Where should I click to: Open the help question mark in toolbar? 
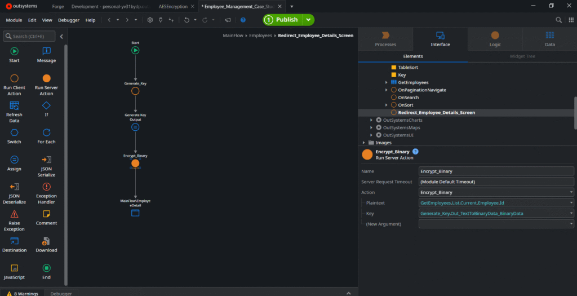pyautogui.click(x=243, y=20)
